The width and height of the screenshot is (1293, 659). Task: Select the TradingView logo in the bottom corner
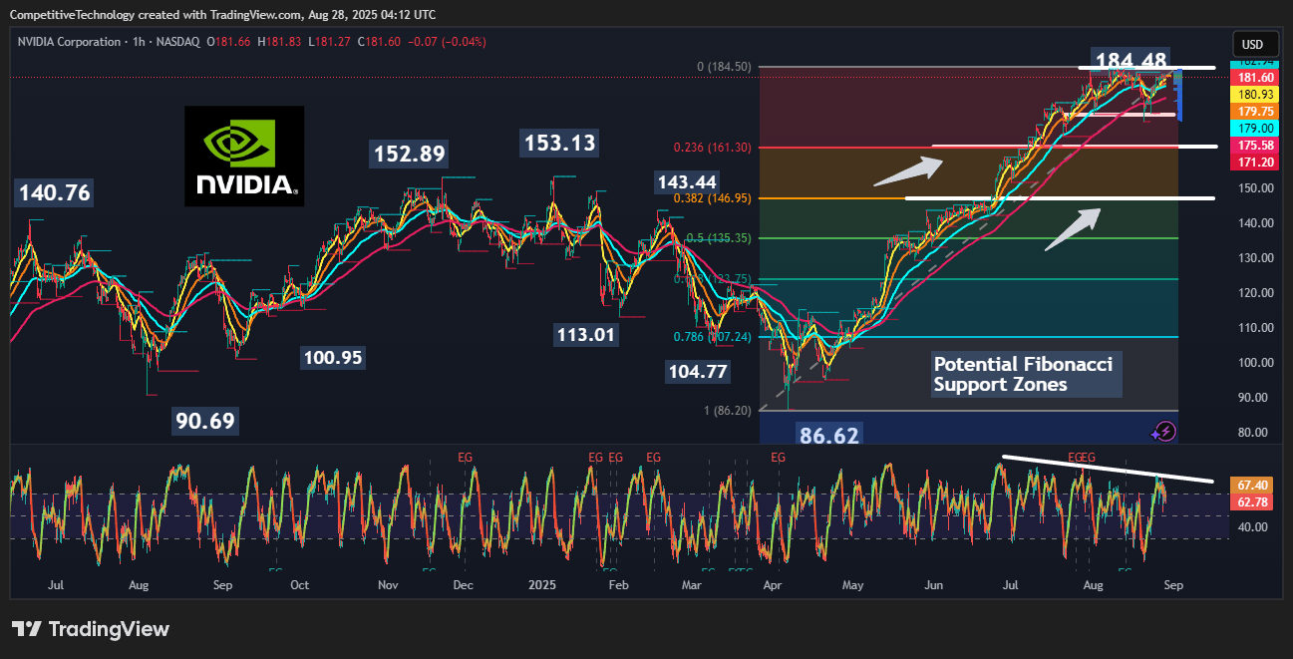coord(91,629)
